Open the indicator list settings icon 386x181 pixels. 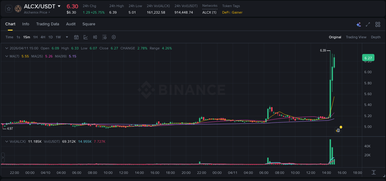coord(104,37)
